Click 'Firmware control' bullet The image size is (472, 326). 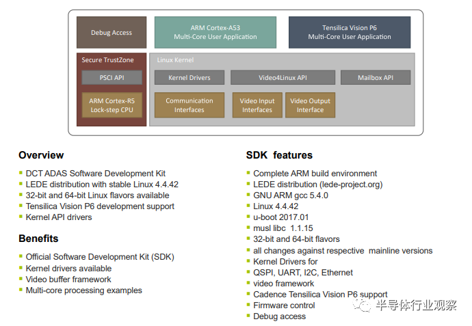(284, 305)
